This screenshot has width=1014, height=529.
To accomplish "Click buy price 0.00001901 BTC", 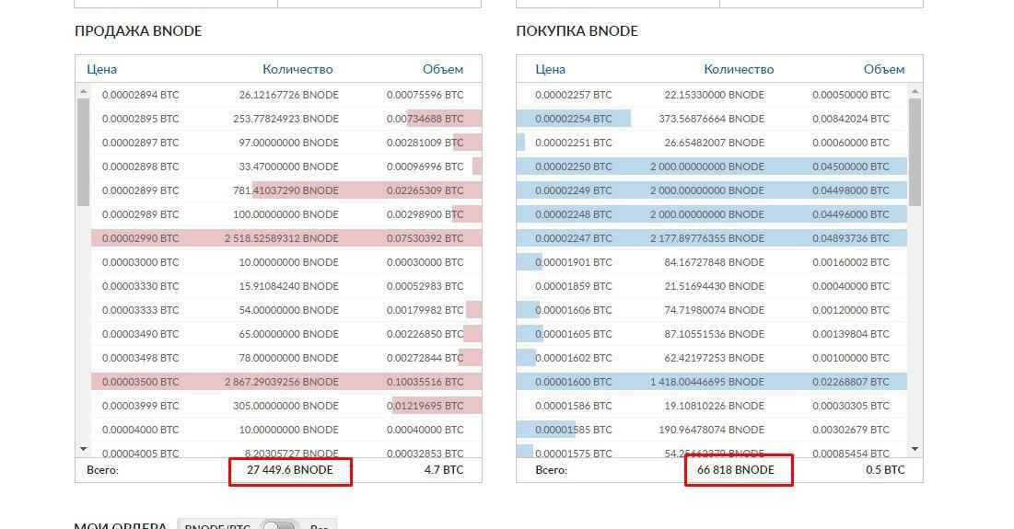I will pyautogui.click(x=574, y=262).
